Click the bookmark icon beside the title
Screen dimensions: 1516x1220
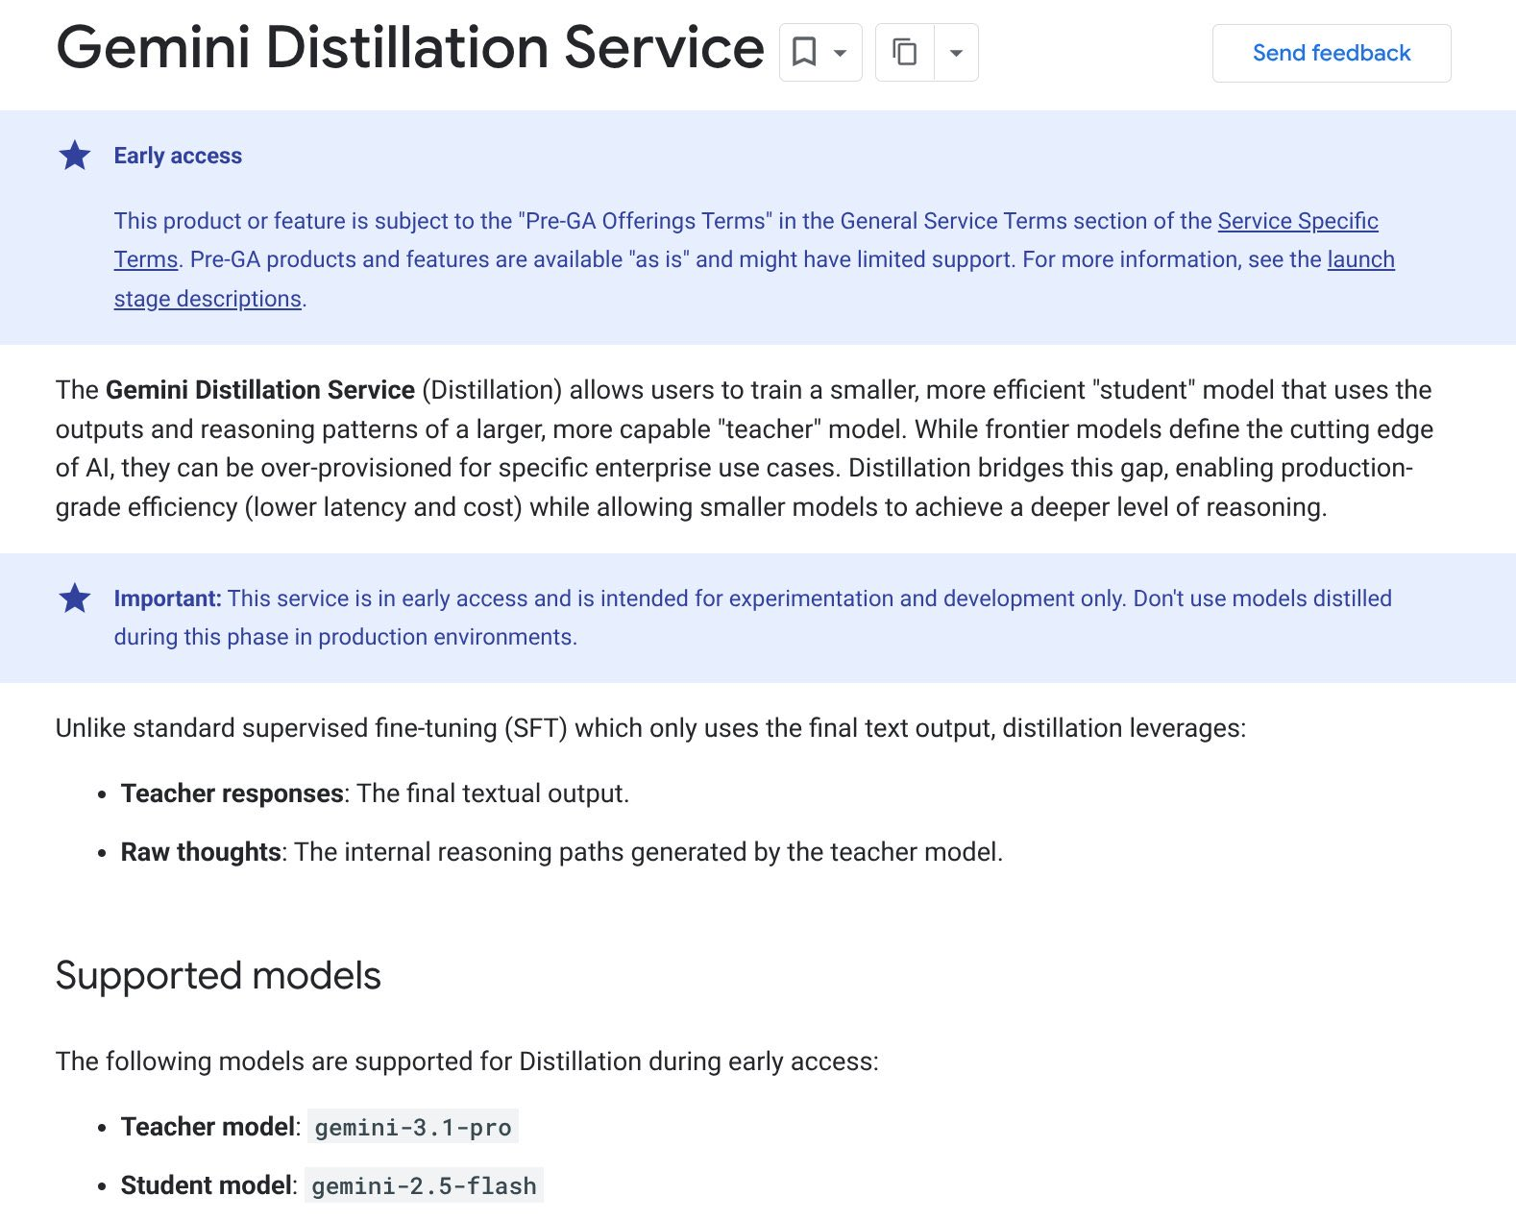(x=804, y=52)
